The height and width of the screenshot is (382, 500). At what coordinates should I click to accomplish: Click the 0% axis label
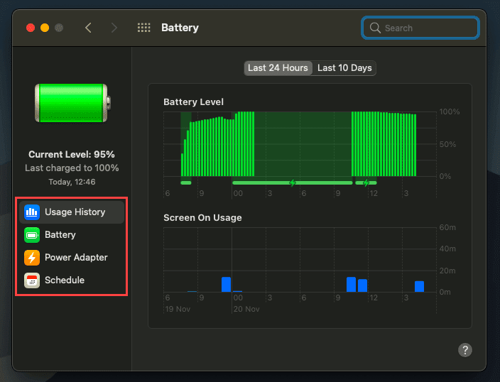click(x=445, y=176)
